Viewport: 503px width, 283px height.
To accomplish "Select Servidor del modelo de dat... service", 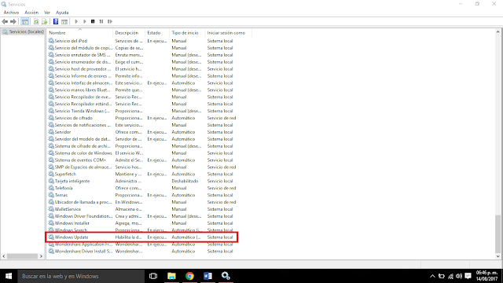I will point(141,139).
